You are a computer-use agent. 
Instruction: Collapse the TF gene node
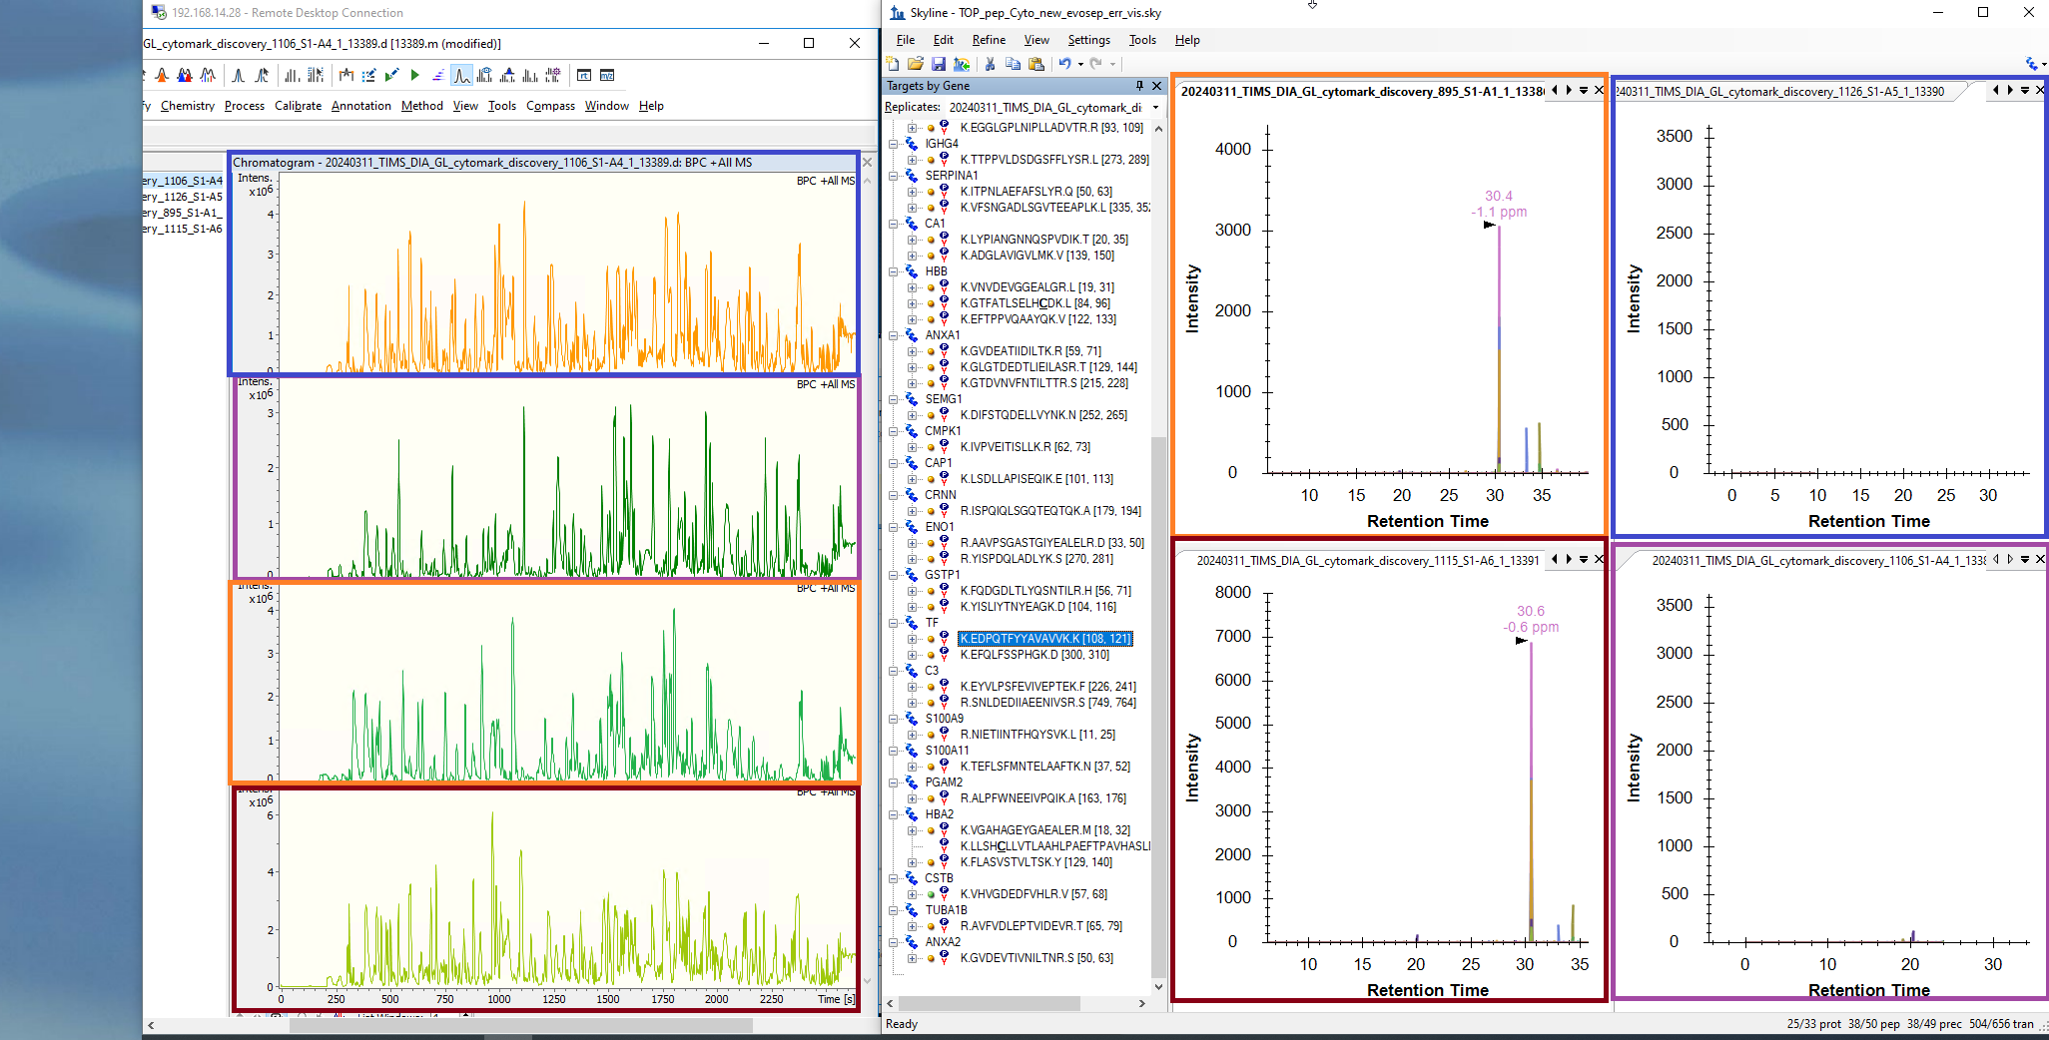click(x=894, y=623)
